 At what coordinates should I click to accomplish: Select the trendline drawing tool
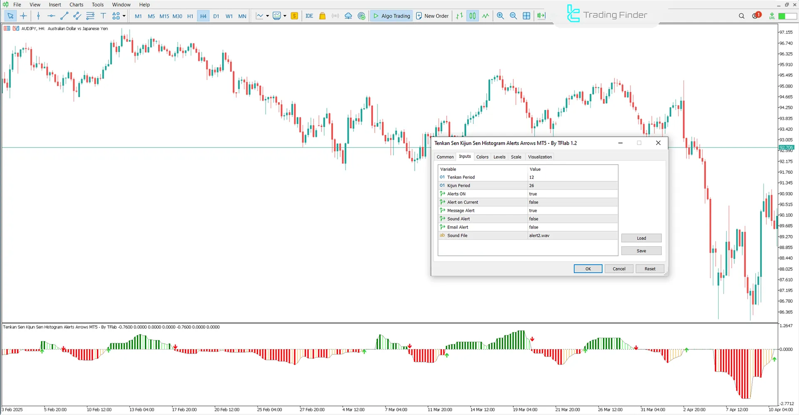[x=64, y=16]
